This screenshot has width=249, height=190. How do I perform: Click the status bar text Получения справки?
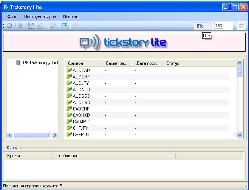coord(33,186)
